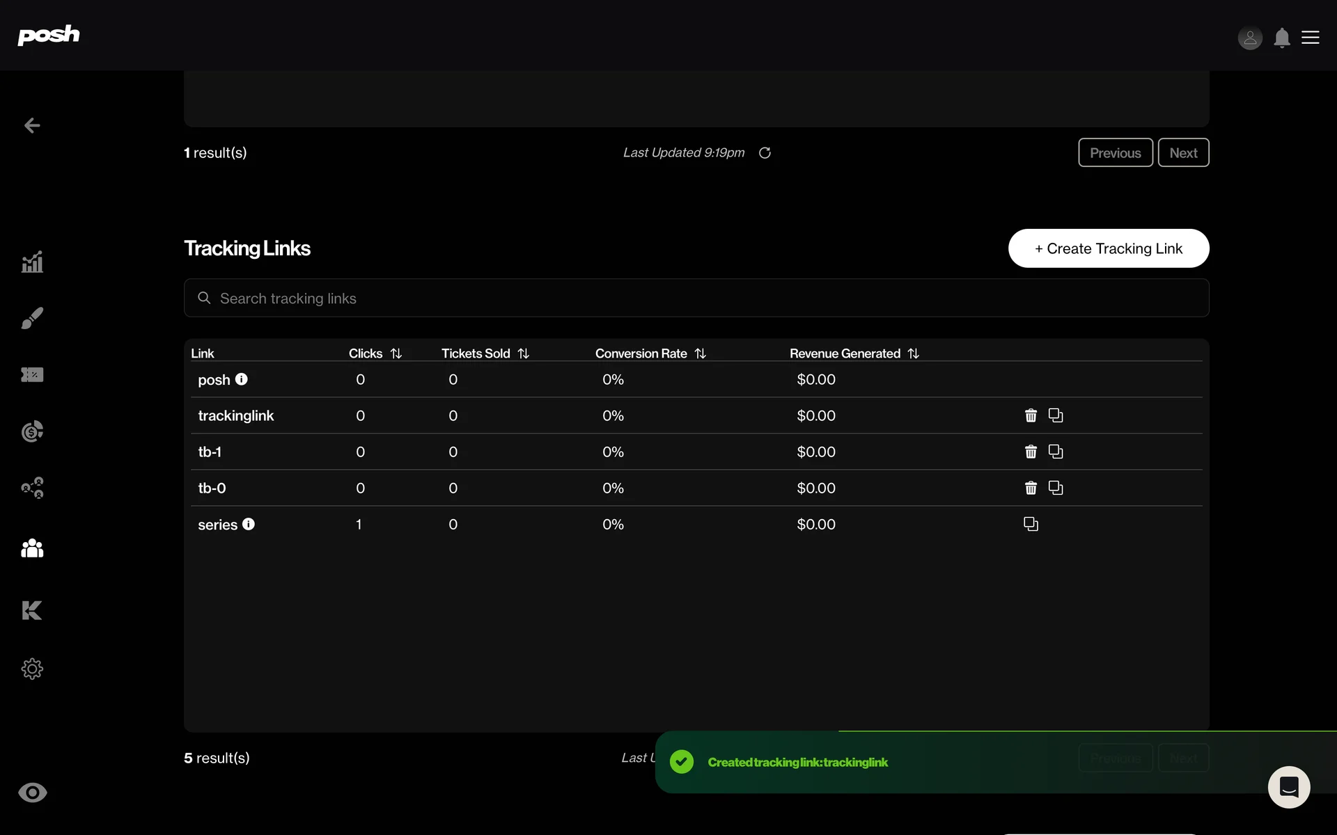Screen dimensions: 1337x835
Task: Copy the series tracking link
Action: pyautogui.click(x=1031, y=524)
